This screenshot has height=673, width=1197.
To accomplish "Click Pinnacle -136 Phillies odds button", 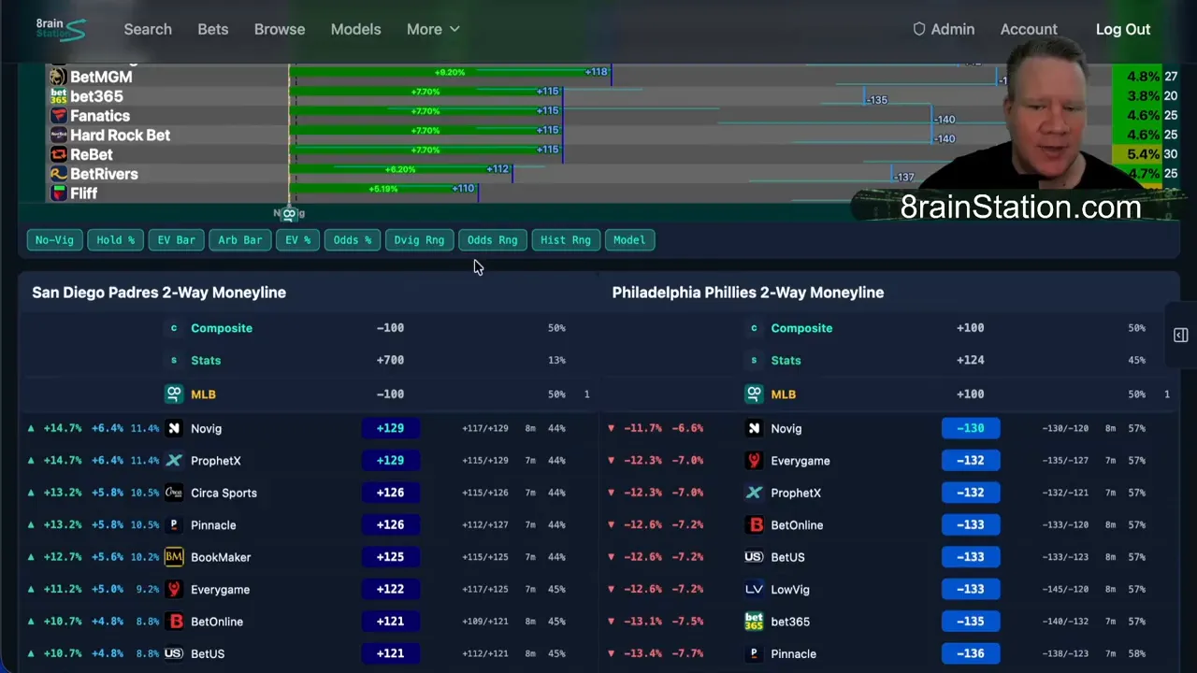I will click(971, 653).
